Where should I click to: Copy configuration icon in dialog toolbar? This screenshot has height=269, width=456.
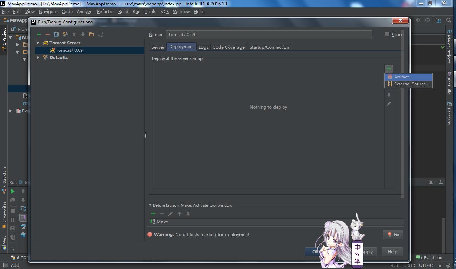pyautogui.click(x=56, y=34)
